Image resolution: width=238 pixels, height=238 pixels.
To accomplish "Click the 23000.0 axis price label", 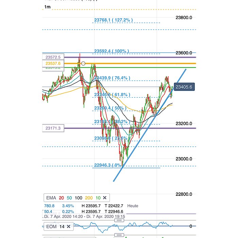I will pos(184,159).
